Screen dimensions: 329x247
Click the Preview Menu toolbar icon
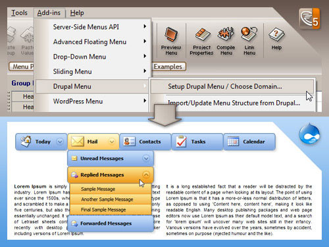tap(171, 41)
